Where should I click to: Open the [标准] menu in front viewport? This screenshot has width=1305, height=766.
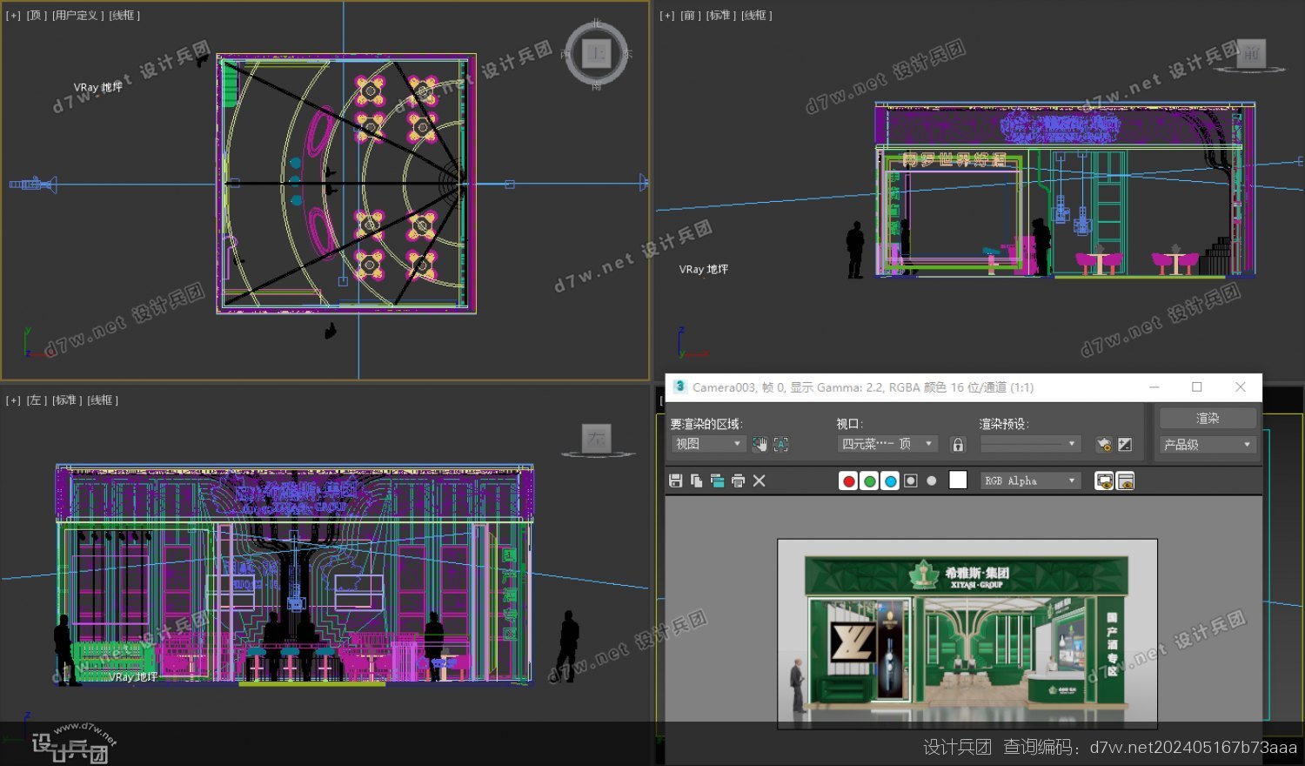pos(720,16)
